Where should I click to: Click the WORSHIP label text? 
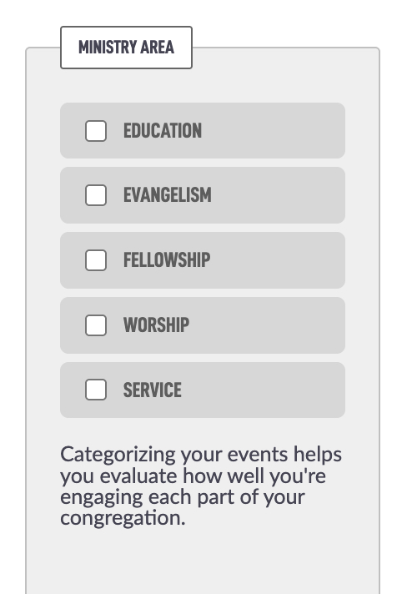[156, 325]
